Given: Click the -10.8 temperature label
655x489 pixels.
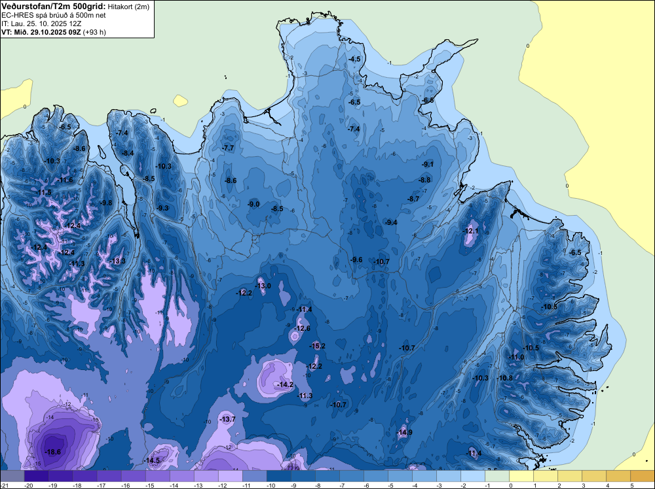Looking at the screenshot, I should click(x=505, y=378).
